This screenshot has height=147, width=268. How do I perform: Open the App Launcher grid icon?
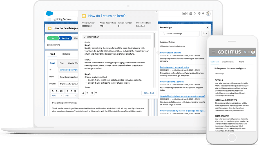coord(49,19)
